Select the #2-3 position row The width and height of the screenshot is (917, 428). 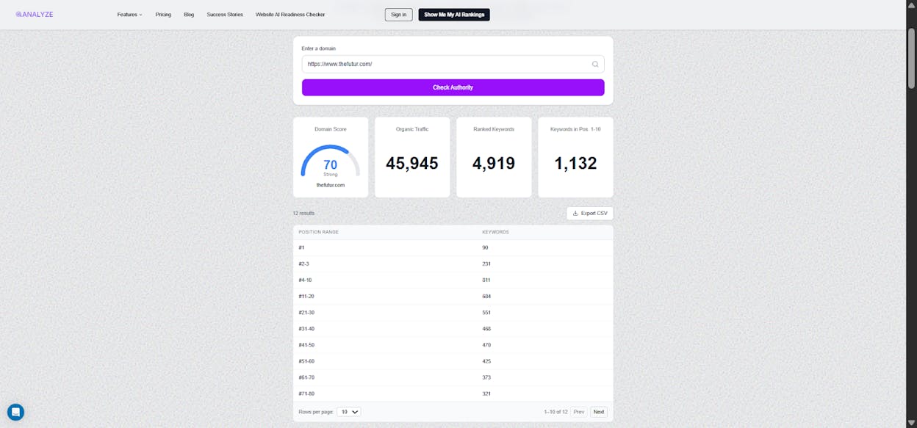pyautogui.click(x=453, y=264)
